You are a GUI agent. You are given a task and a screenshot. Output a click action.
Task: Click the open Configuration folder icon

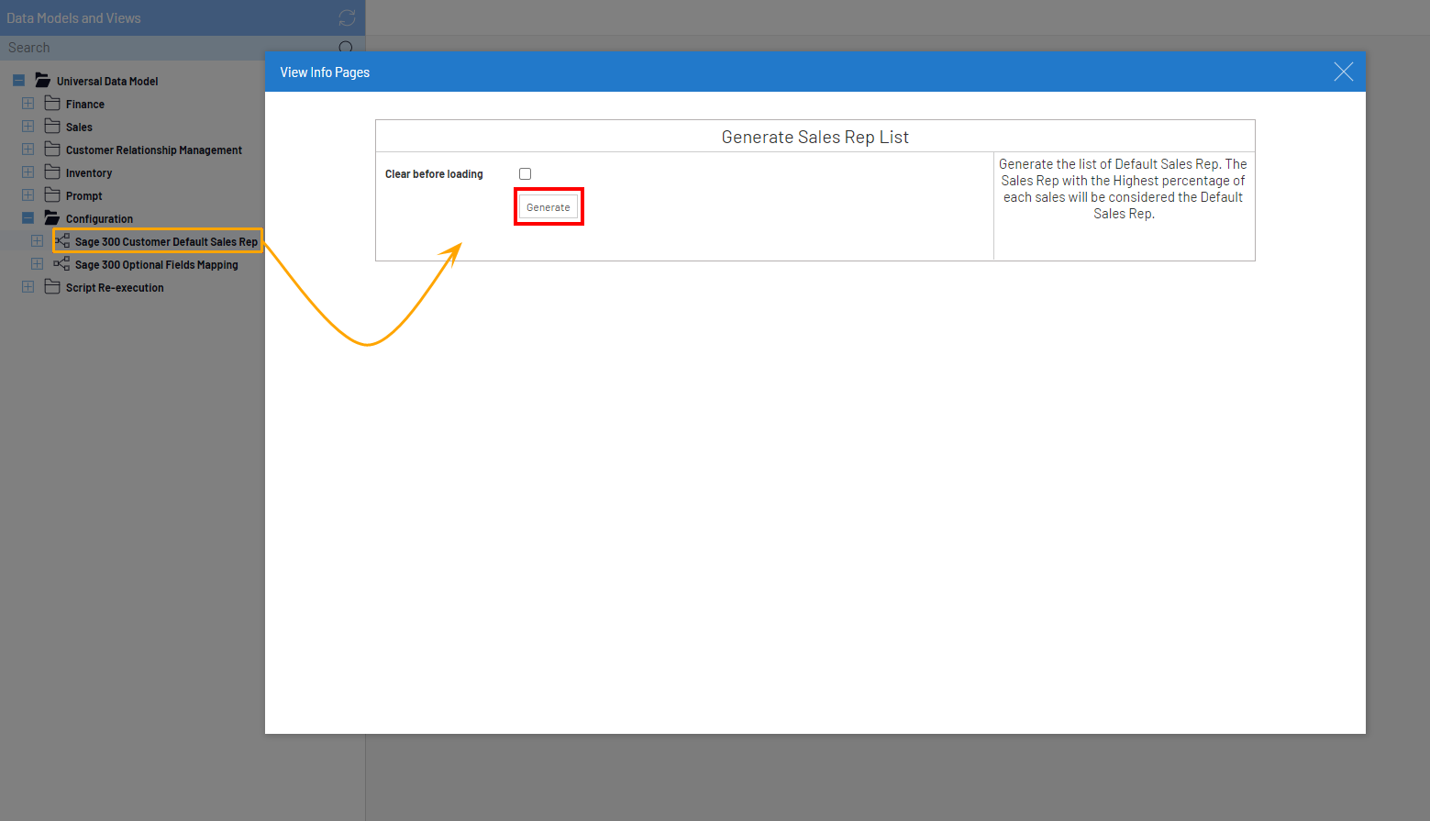point(52,218)
